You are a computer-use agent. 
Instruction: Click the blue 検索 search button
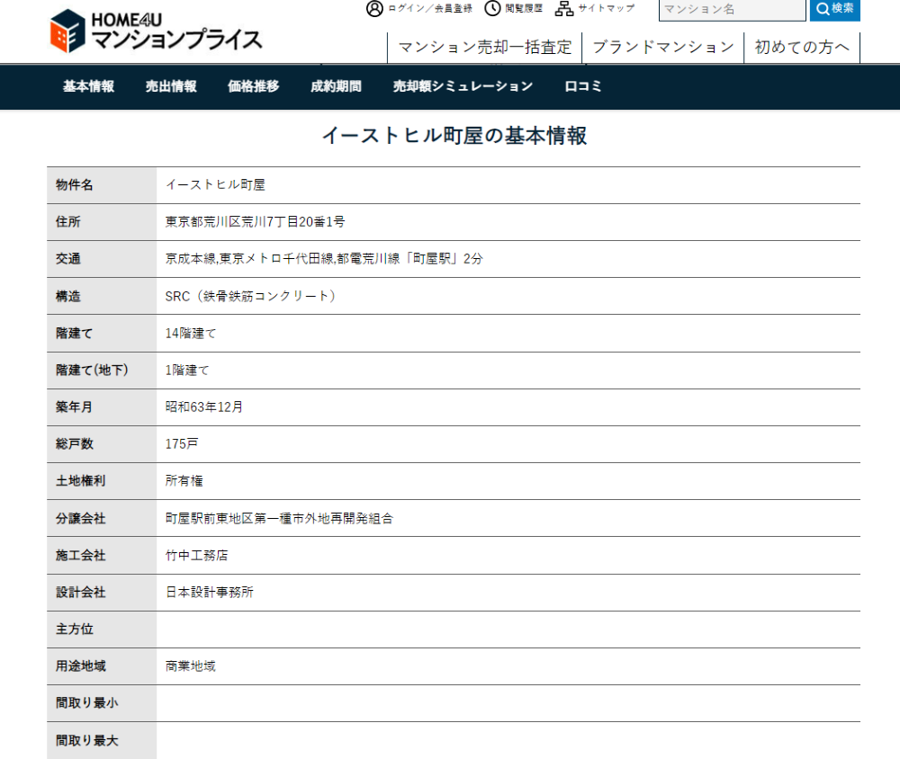[x=835, y=10]
